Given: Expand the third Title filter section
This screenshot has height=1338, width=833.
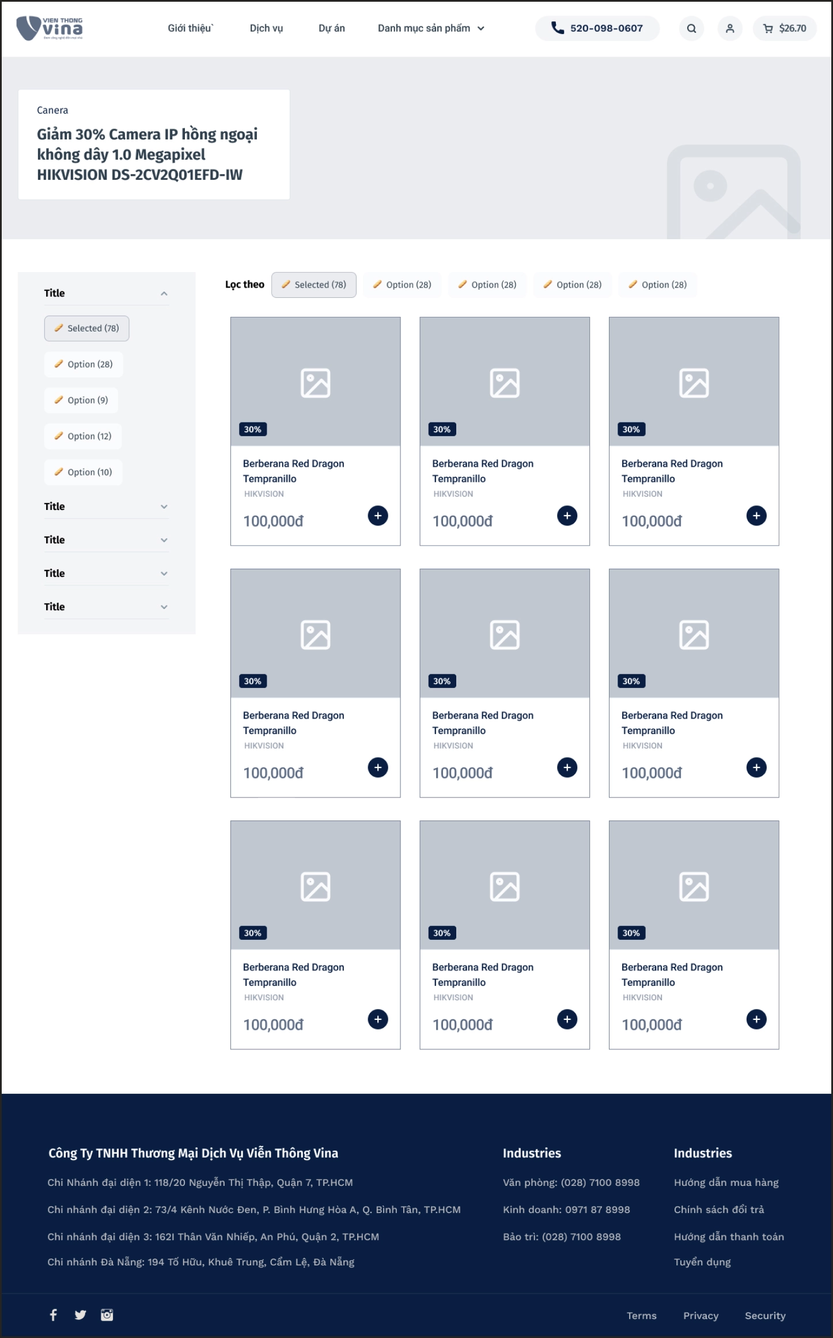Looking at the screenshot, I should point(107,540).
